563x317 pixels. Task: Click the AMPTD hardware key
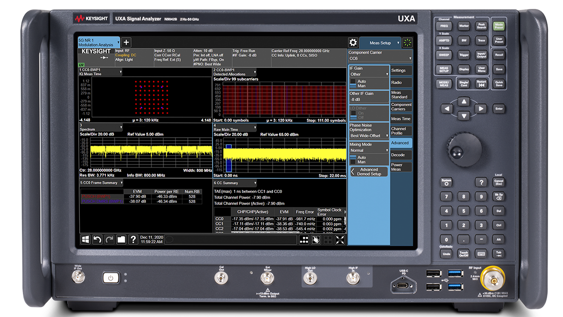444,40
